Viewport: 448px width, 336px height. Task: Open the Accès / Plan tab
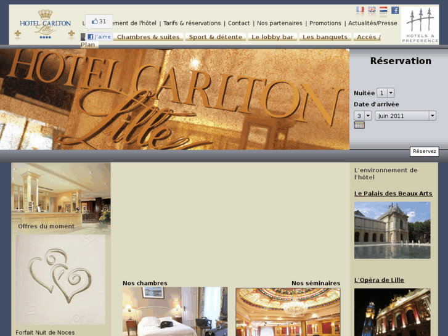(x=367, y=37)
